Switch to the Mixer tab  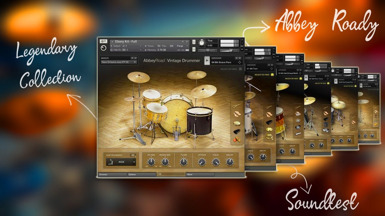[200, 174]
